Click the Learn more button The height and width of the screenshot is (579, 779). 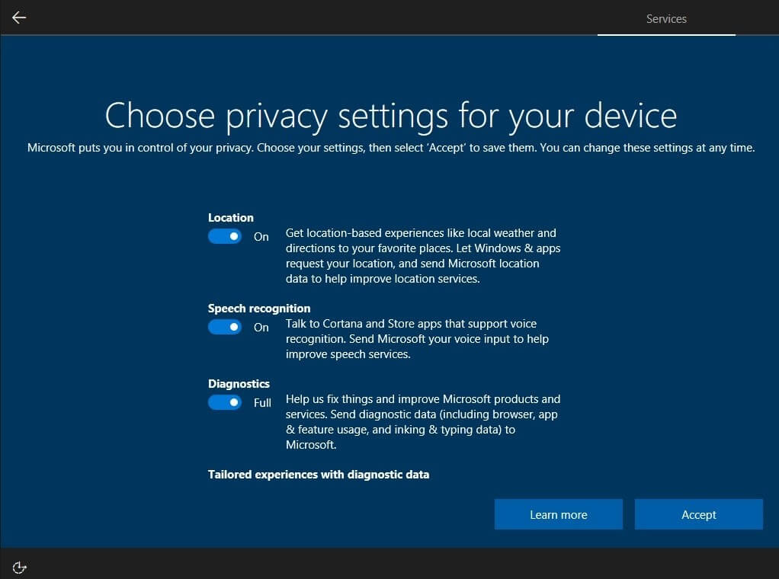tap(559, 514)
